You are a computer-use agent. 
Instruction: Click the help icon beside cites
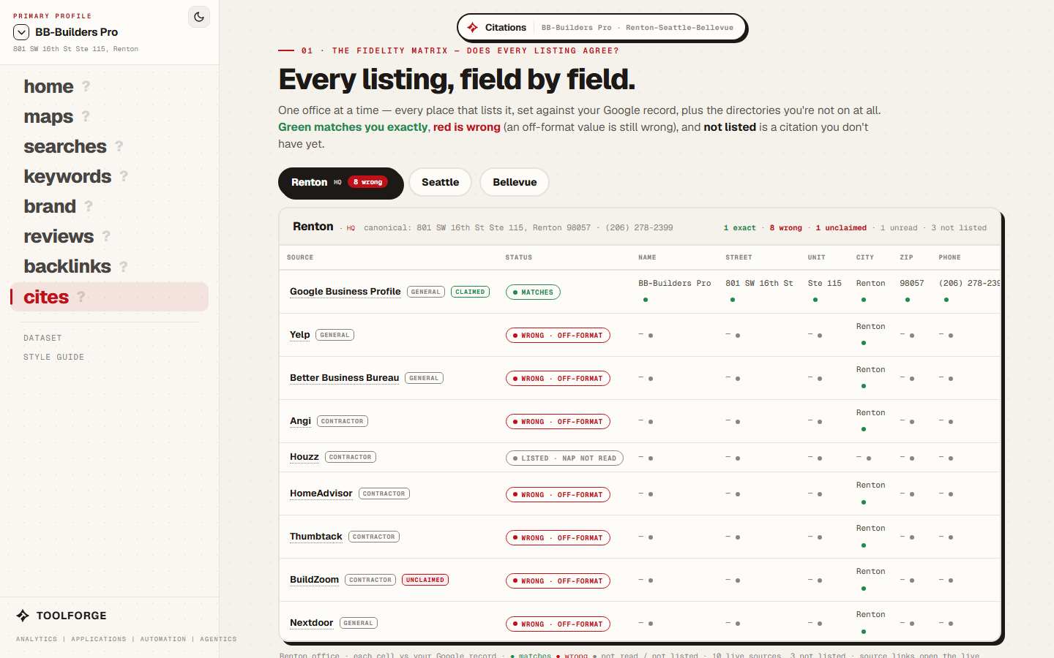point(81,297)
